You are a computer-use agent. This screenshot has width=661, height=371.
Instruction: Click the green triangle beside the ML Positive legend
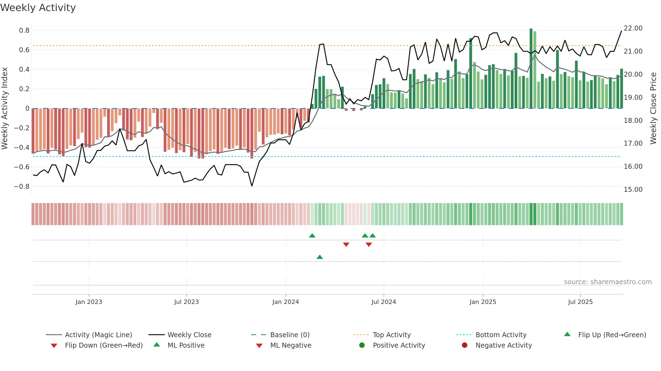(x=157, y=345)
